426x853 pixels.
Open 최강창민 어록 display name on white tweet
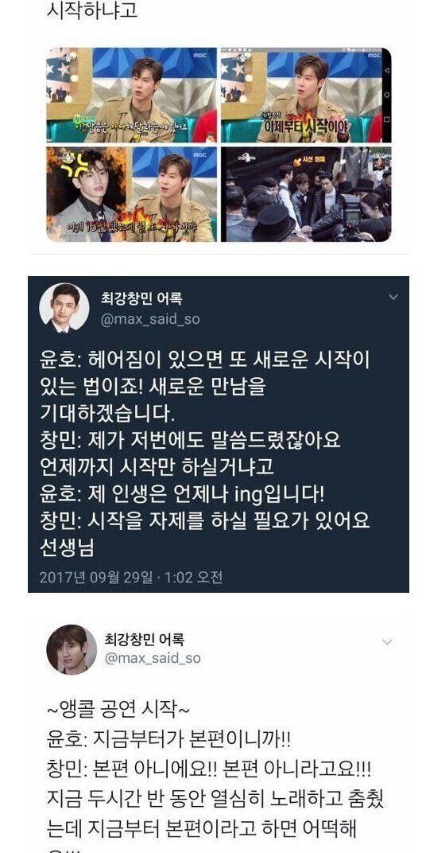coord(143,639)
